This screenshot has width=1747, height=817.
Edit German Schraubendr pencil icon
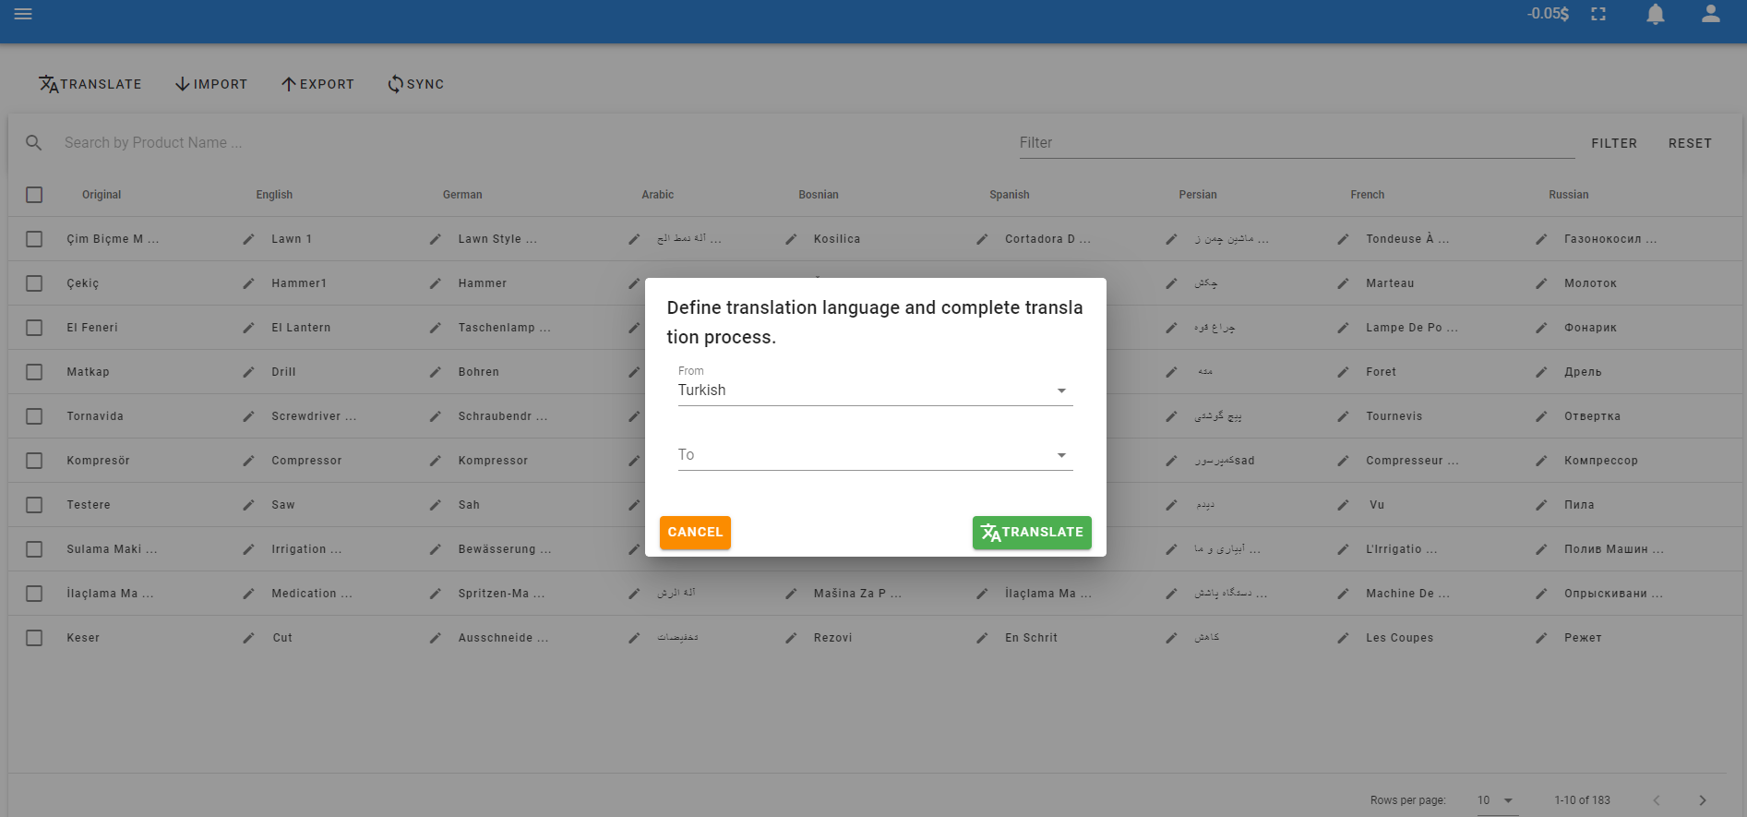[x=435, y=416]
